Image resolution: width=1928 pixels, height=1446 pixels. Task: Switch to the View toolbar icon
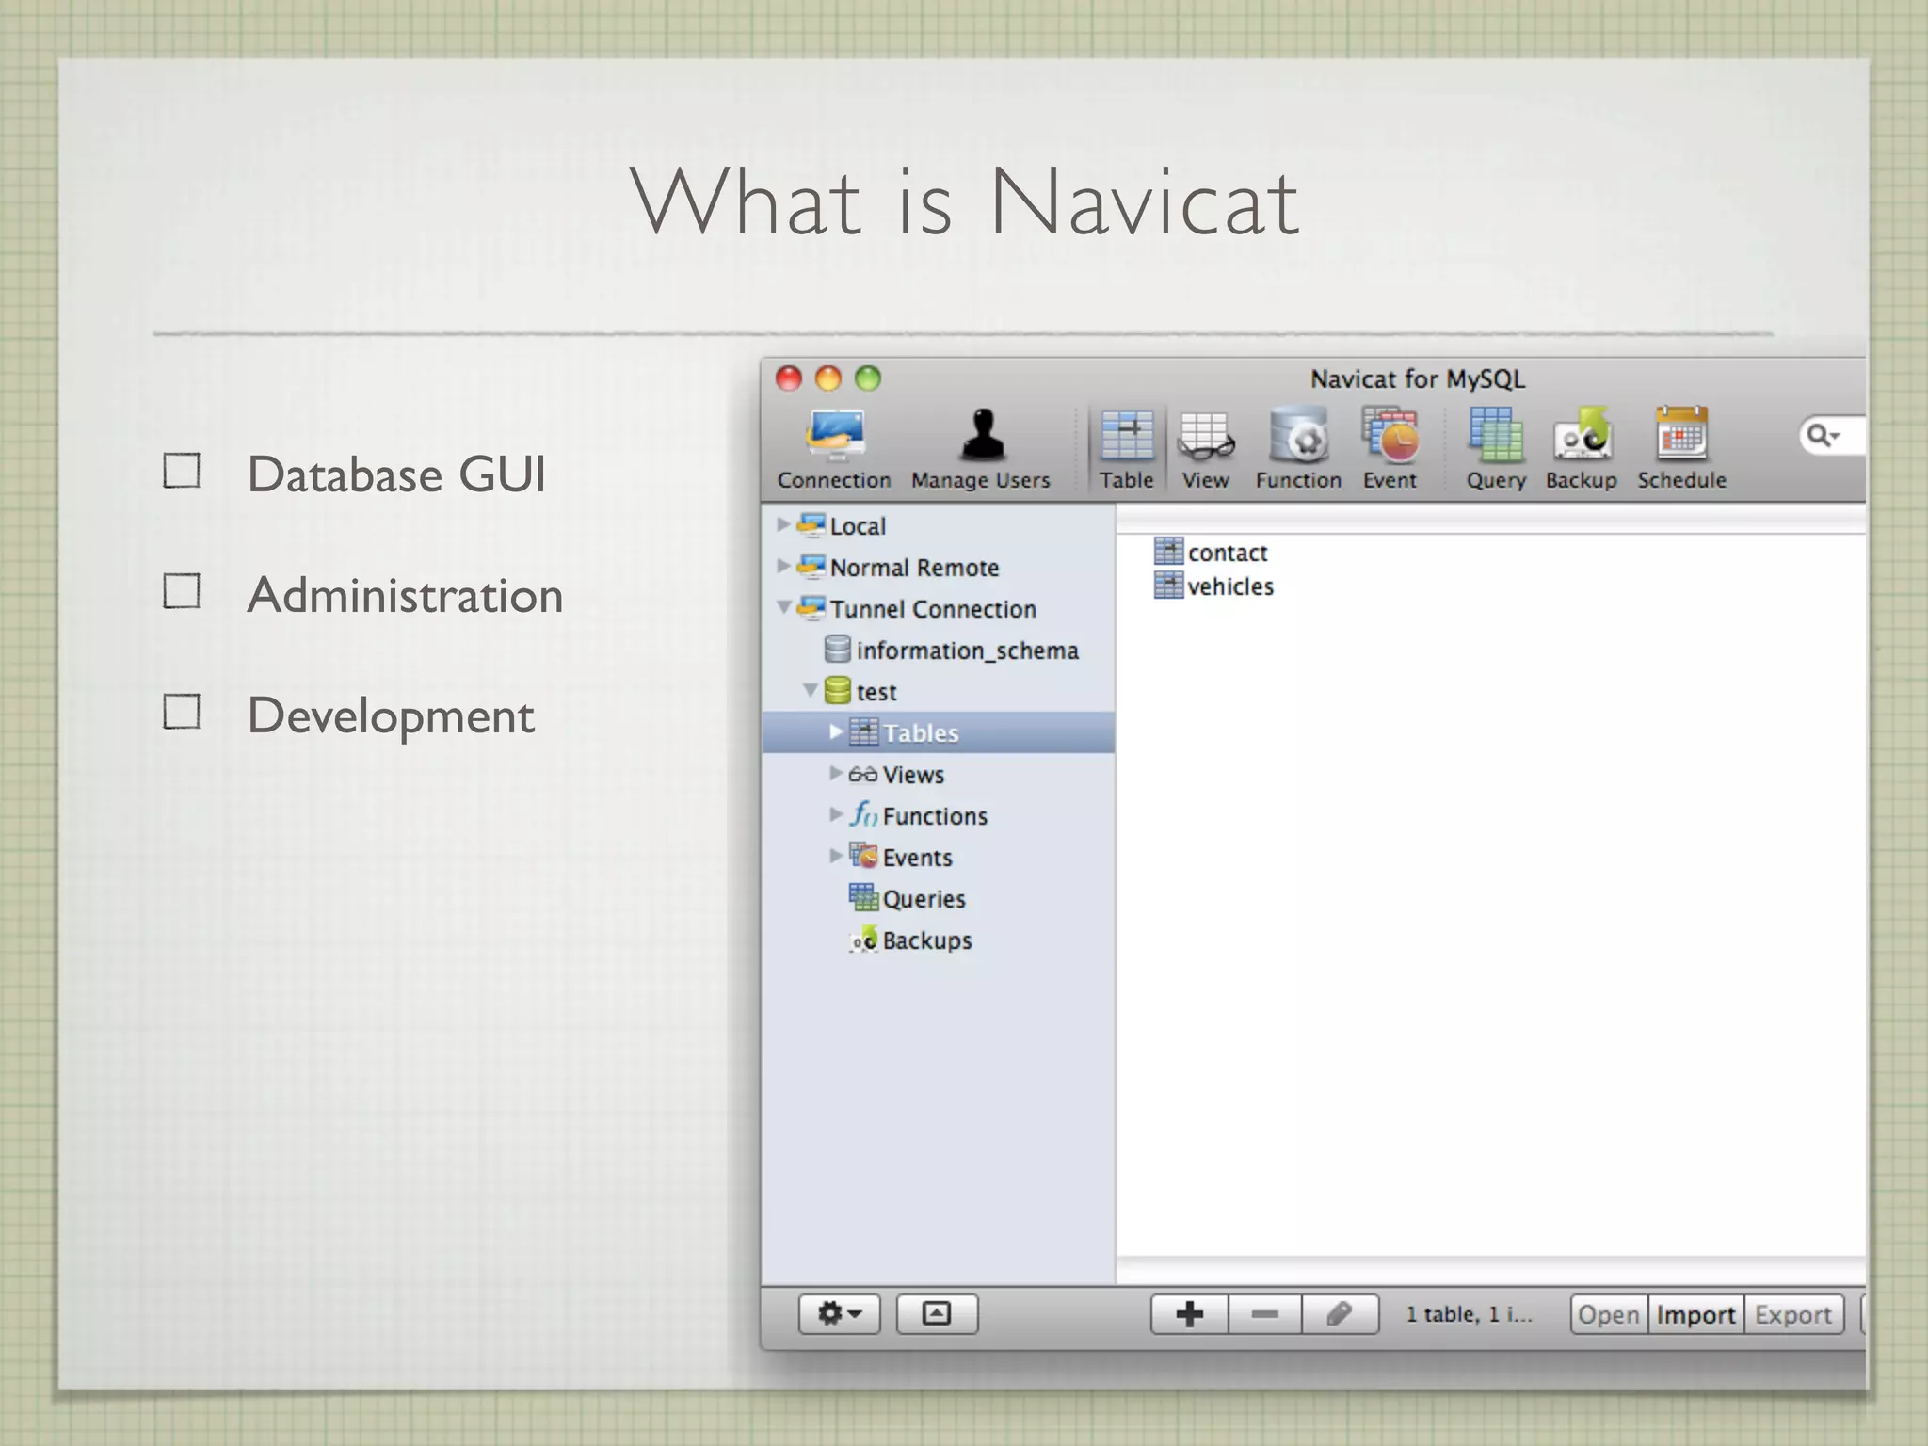(x=1206, y=449)
